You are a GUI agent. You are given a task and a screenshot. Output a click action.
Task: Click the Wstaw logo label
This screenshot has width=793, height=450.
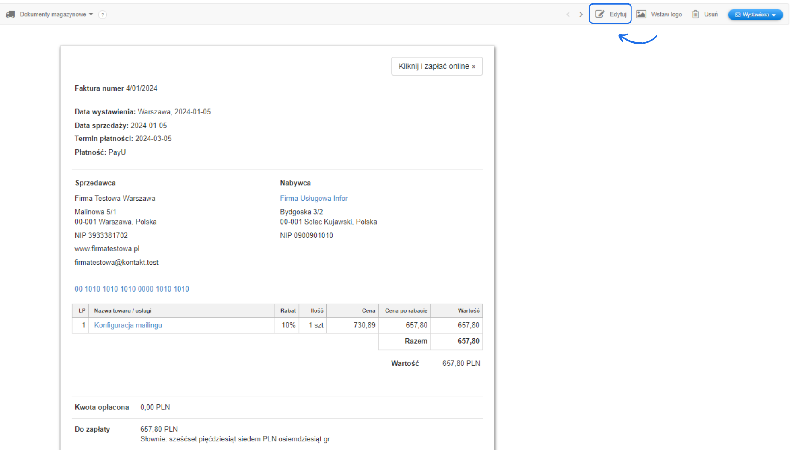[x=666, y=14]
